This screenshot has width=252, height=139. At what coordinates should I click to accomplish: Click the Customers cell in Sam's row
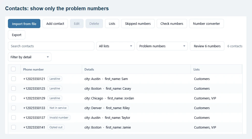point(202,79)
